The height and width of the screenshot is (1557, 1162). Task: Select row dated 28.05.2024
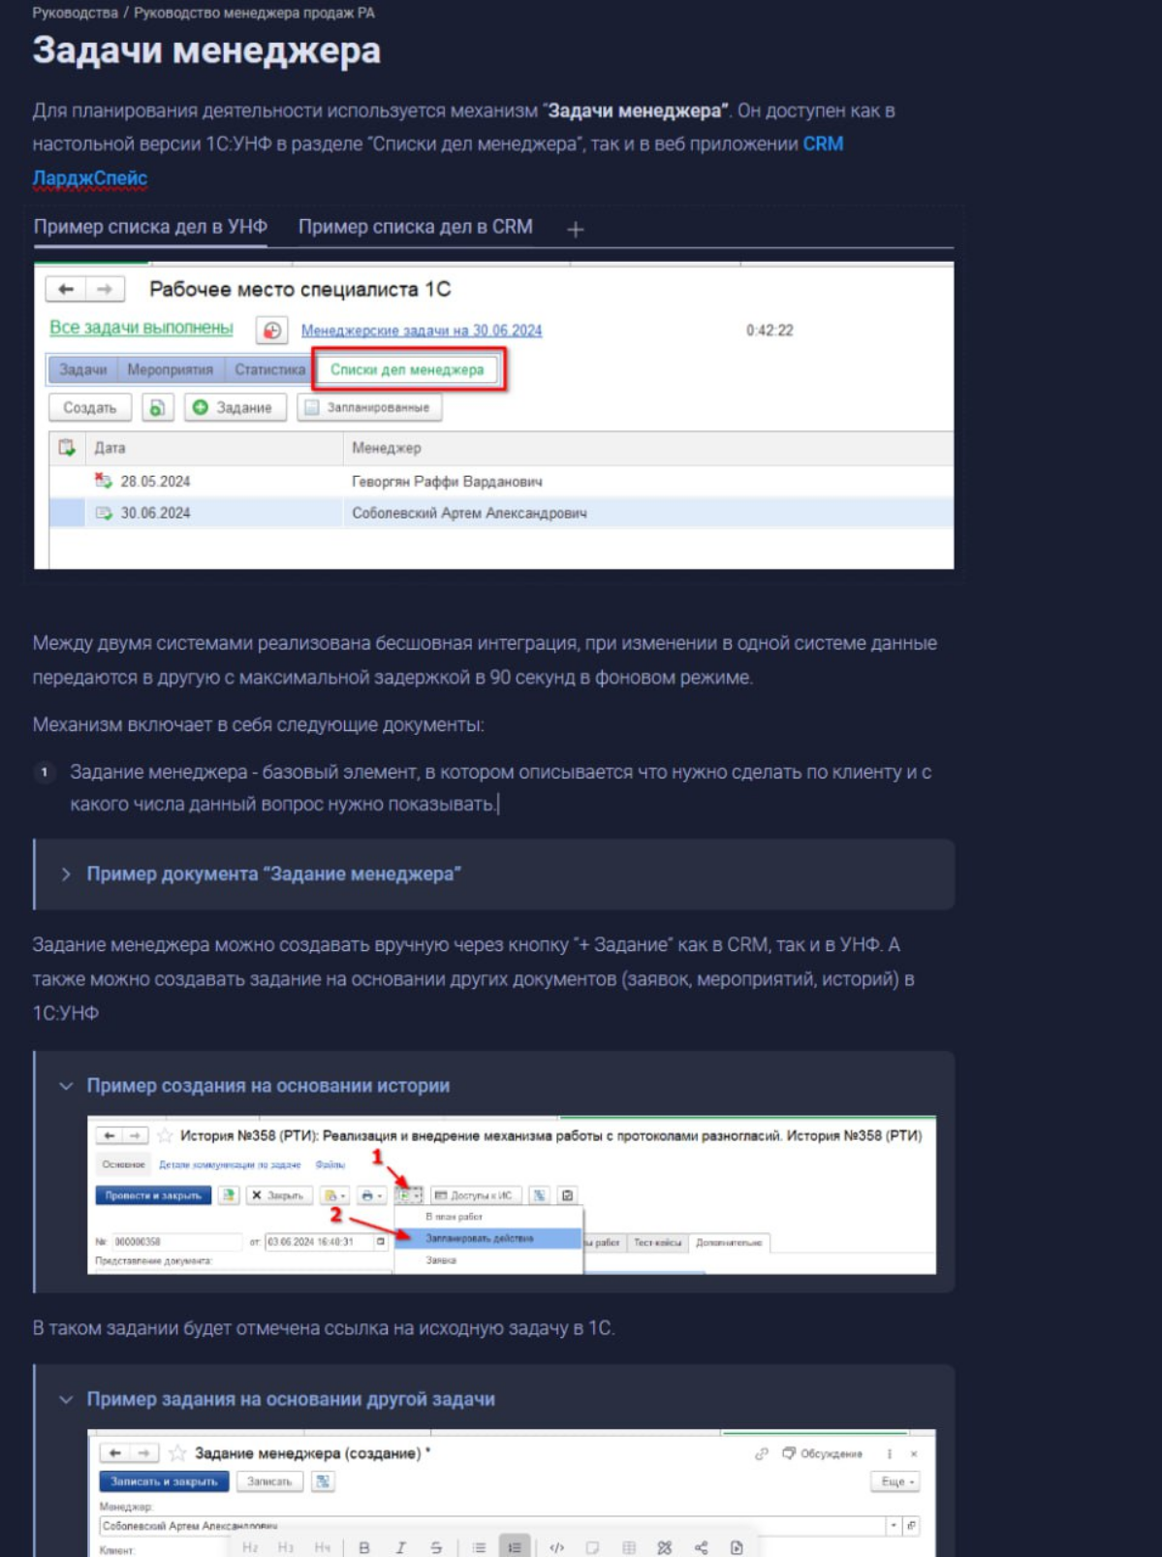pos(501,481)
